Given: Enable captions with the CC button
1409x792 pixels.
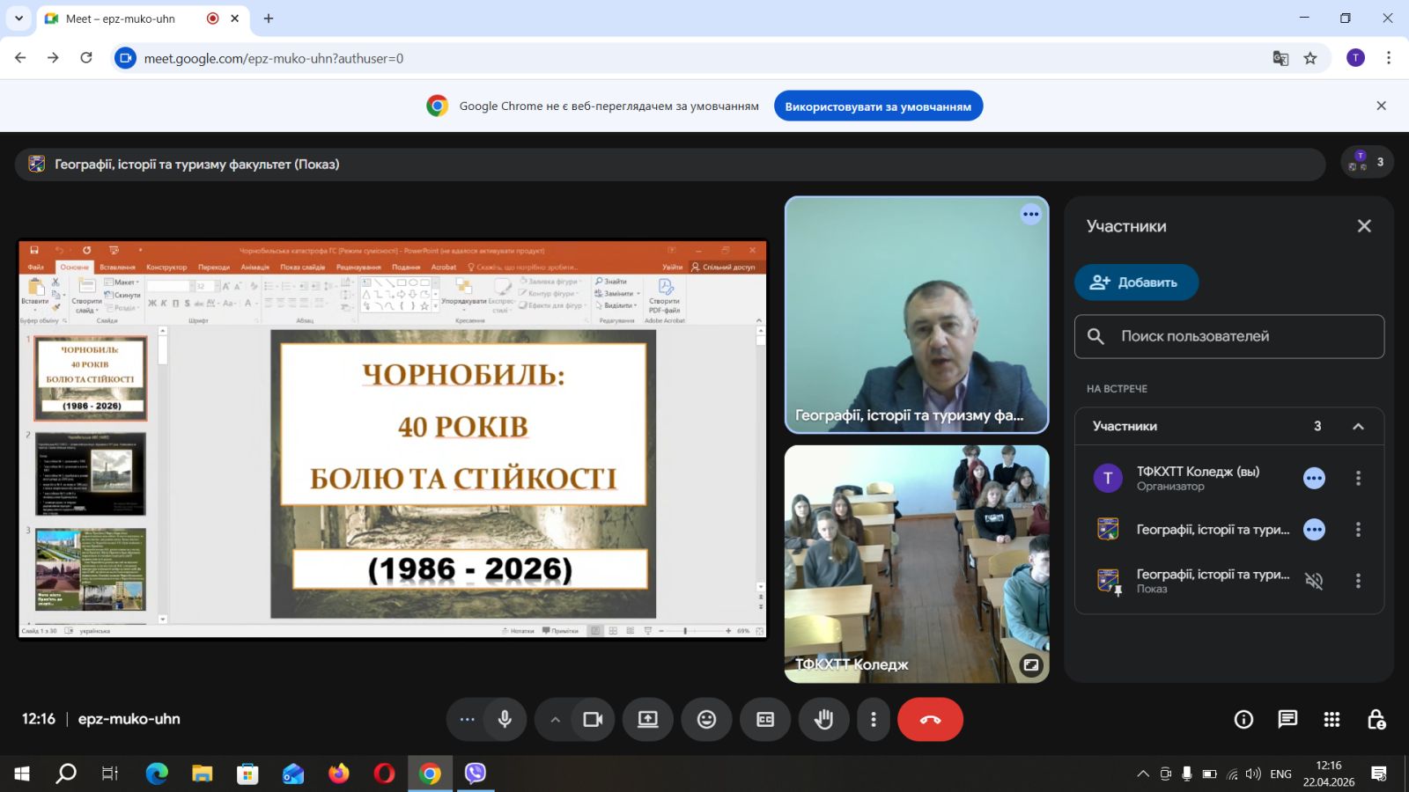Looking at the screenshot, I should (x=764, y=719).
